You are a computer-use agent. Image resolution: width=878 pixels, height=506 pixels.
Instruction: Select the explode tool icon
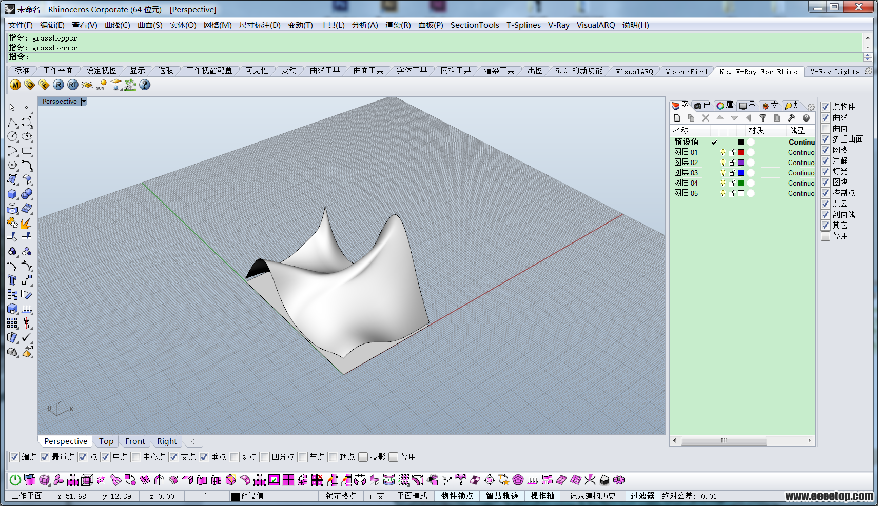point(27,223)
